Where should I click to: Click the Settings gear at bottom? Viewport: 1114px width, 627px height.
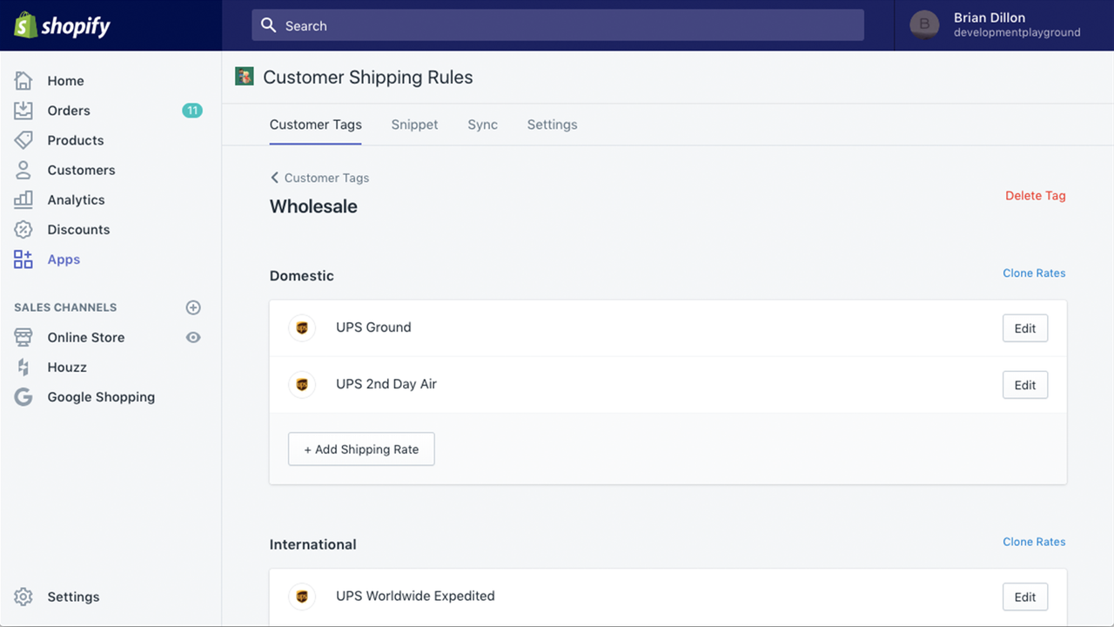pyautogui.click(x=23, y=597)
